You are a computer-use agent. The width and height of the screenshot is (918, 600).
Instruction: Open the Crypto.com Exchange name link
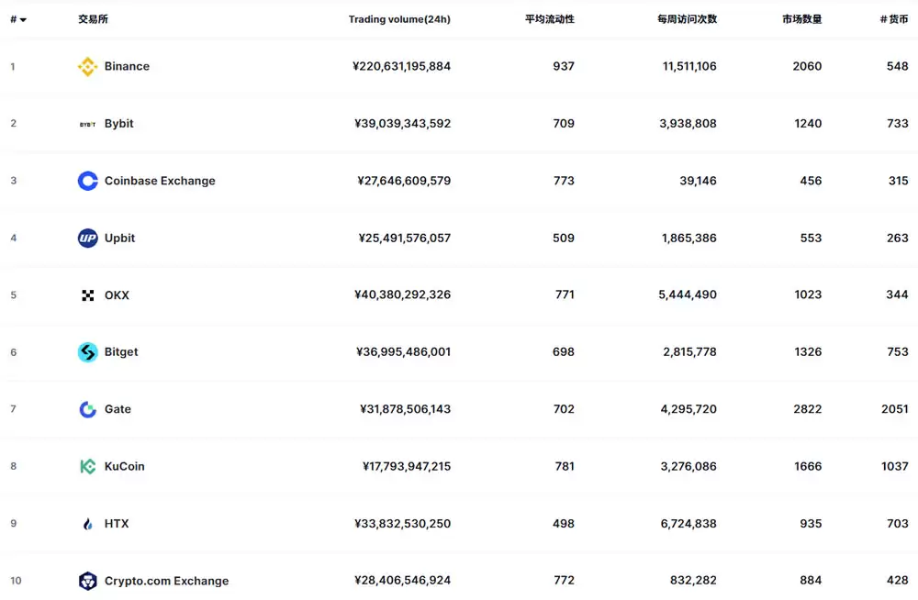(166, 581)
